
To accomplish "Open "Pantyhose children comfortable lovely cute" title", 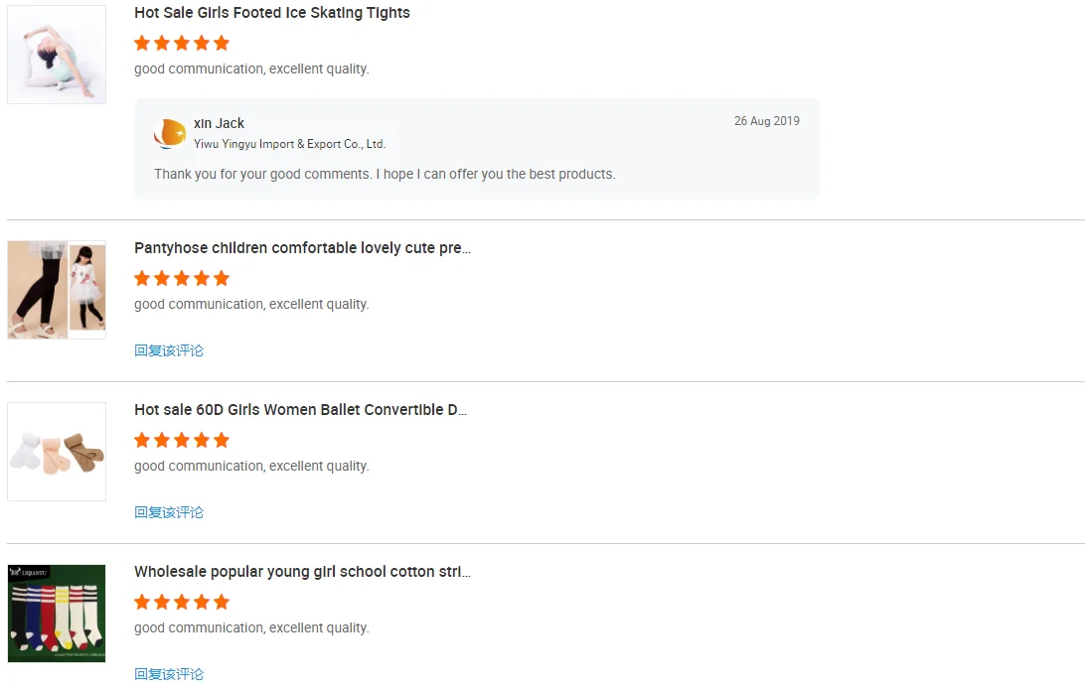I will (302, 248).
